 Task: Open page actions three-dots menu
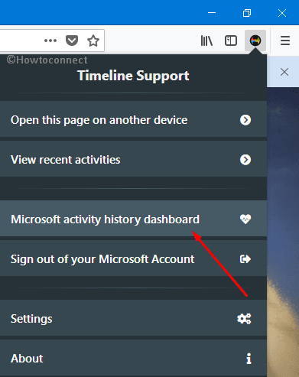50,41
